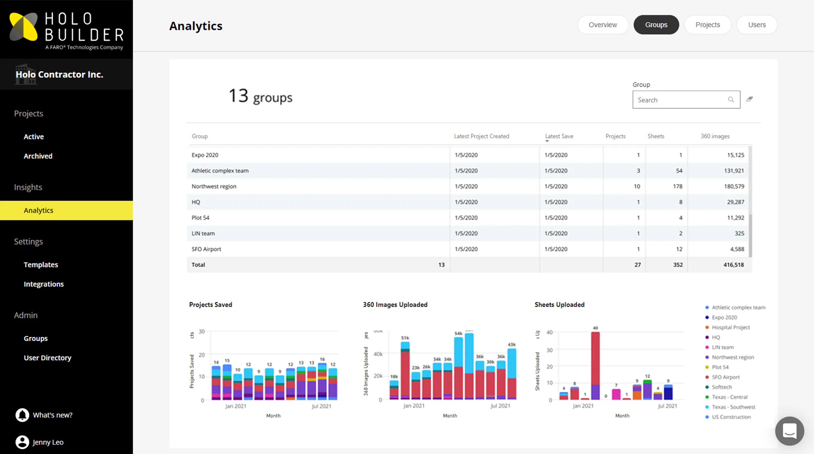Click the What's new bell icon
The image size is (814, 454).
point(22,415)
